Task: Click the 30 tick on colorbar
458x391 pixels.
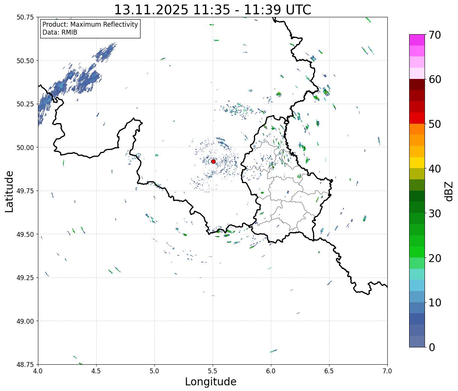Action: (x=435, y=213)
